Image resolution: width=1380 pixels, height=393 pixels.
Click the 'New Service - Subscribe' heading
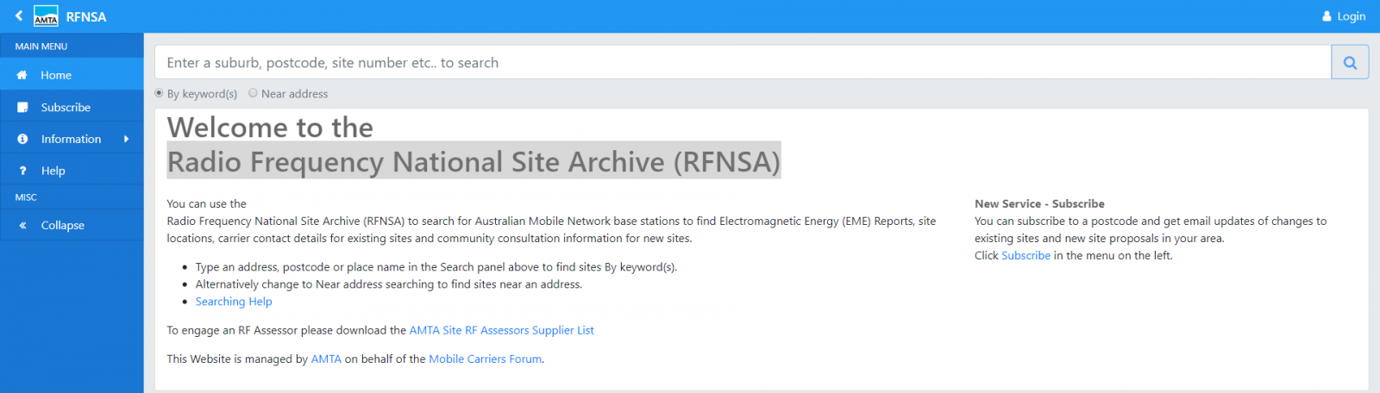pyautogui.click(x=1039, y=204)
